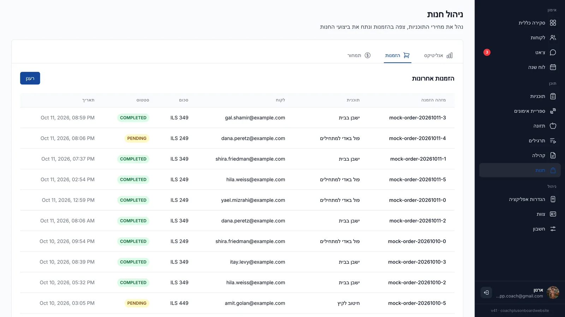
Task: Click the red chat notification badge
Action: (x=487, y=52)
